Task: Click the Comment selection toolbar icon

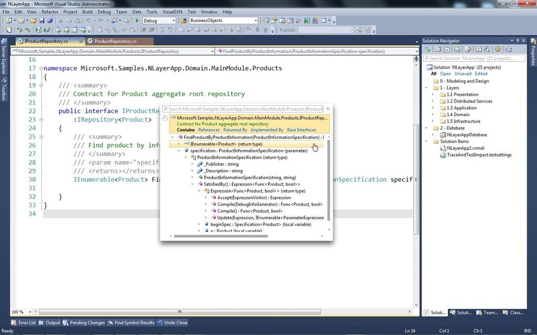Action: click(162, 30)
